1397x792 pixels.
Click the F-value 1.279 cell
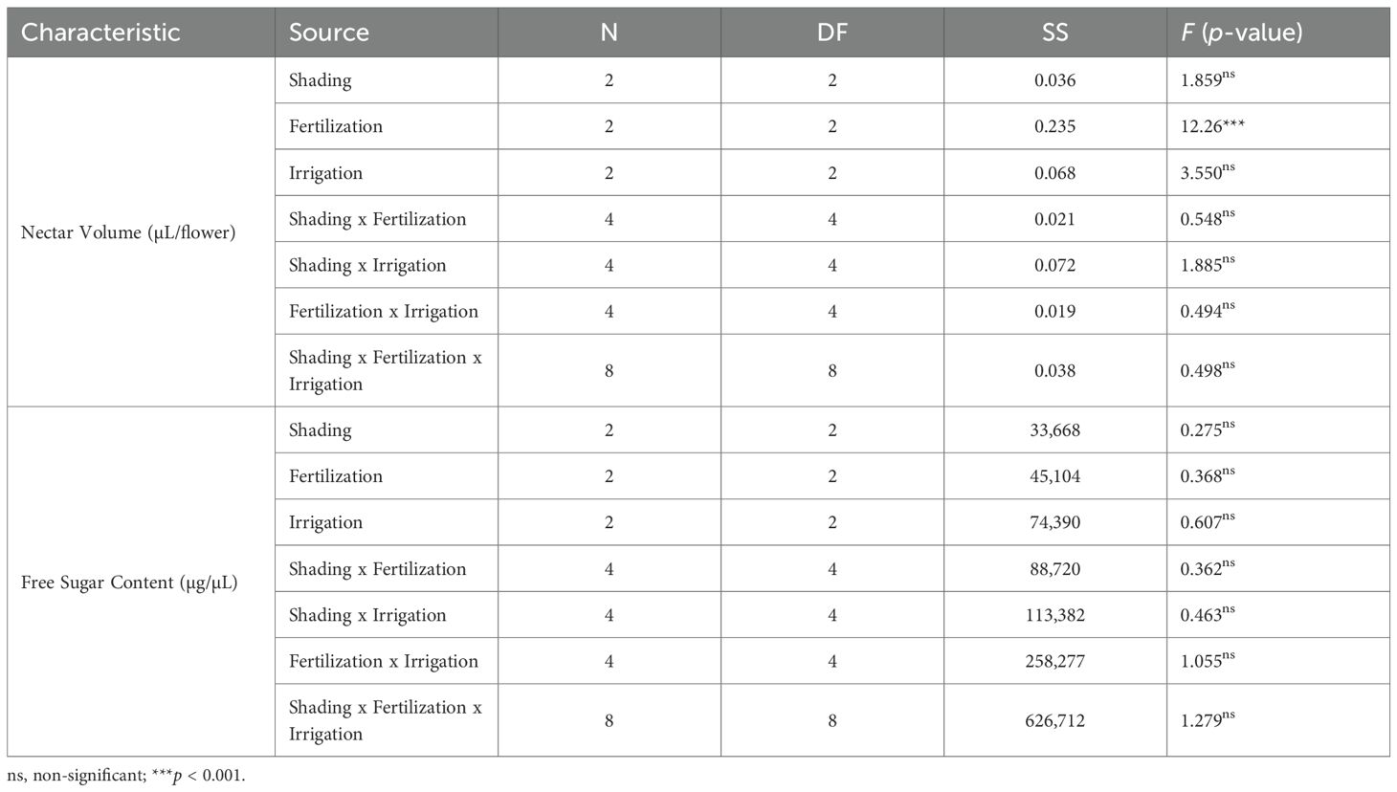pyautogui.click(x=1207, y=720)
